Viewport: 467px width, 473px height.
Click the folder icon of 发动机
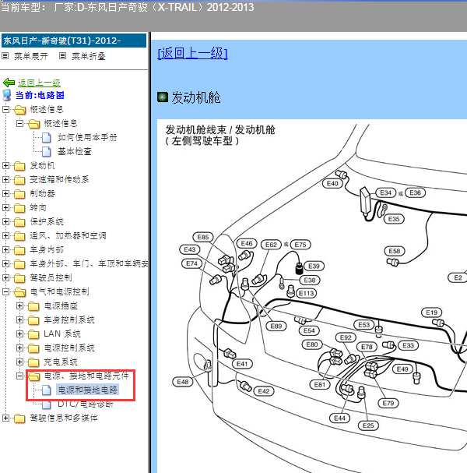pyautogui.click(x=19, y=166)
